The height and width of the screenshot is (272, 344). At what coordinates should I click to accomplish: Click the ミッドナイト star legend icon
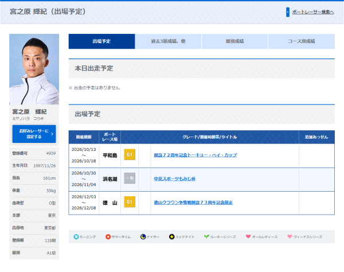click(x=171, y=236)
